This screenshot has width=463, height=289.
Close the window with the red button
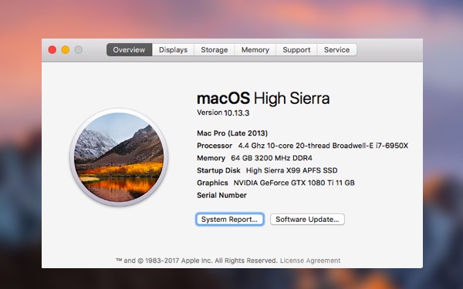pyautogui.click(x=52, y=50)
